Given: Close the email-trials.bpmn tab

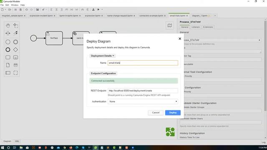Looking at the screenshot, I should pyautogui.click(x=187, y=16).
